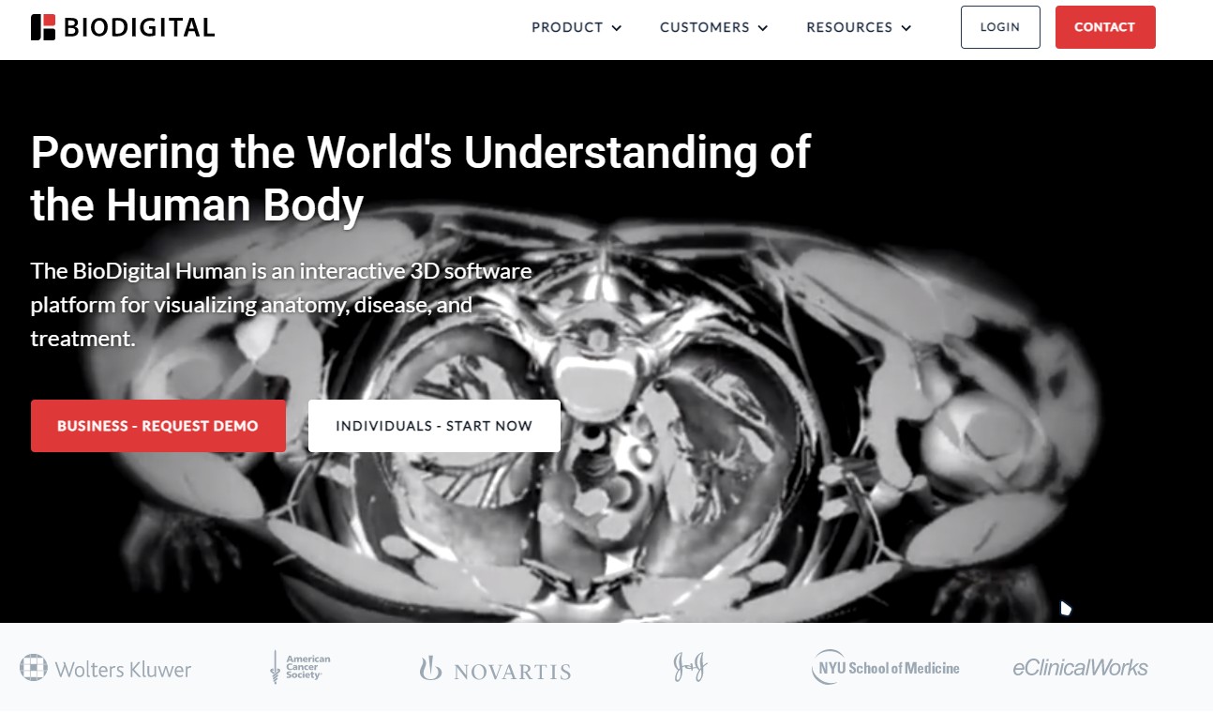1213x712 pixels.
Task: Select Business - Request Demo button
Action: point(158,426)
